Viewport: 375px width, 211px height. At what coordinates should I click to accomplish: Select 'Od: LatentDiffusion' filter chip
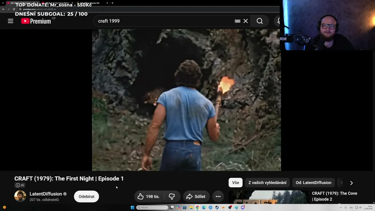click(313, 183)
